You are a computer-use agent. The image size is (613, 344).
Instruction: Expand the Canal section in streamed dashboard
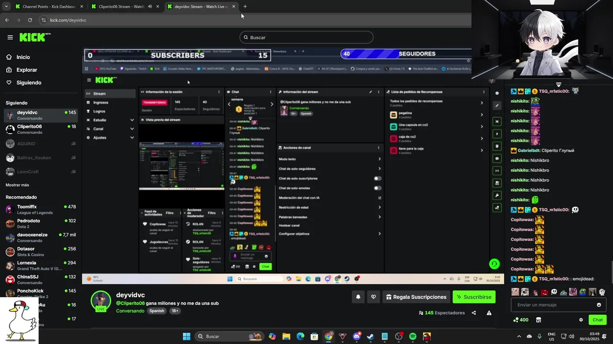pyautogui.click(x=132, y=129)
